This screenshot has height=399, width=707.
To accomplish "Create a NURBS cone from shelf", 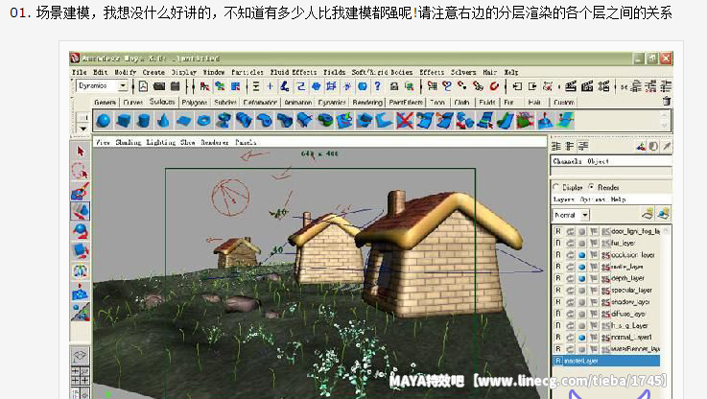I will coord(163,121).
